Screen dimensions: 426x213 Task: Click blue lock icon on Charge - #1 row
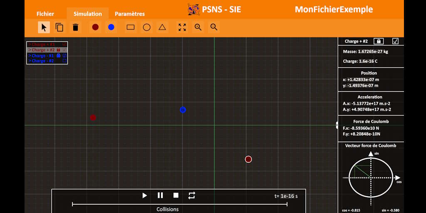(58, 55)
